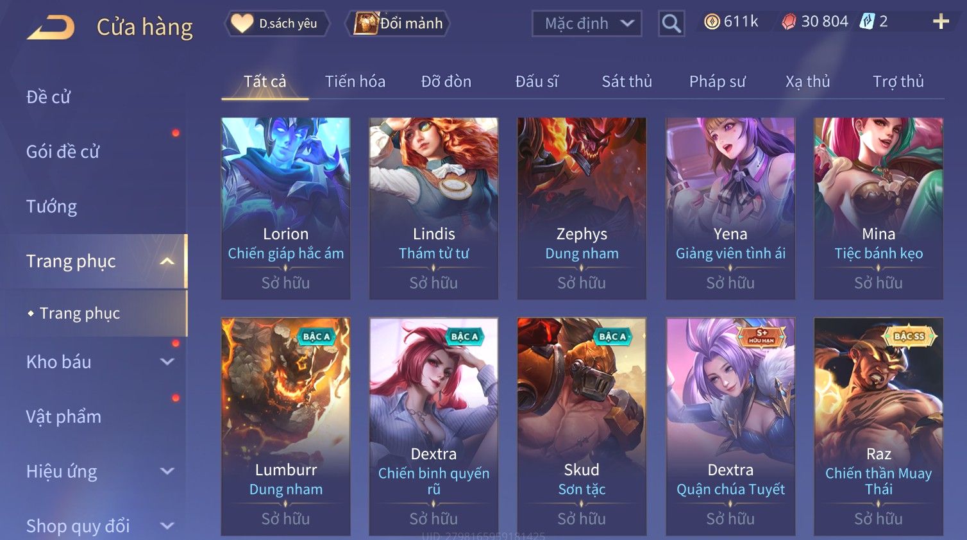Image resolution: width=967 pixels, height=540 pixels.
Task: Click the gold coin balance icon
Action: 712,22
